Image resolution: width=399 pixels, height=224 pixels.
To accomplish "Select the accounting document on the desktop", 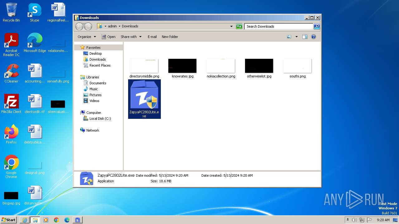I will 35,73.
